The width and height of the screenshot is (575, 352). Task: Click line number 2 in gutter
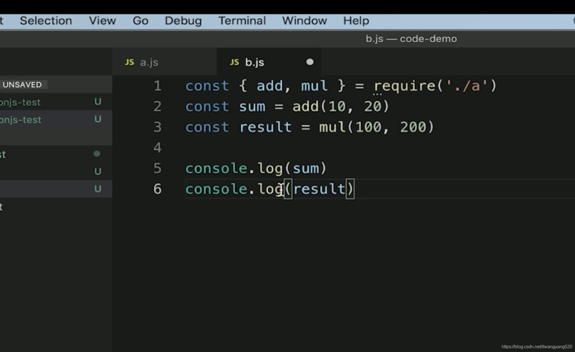coord(157,106)
